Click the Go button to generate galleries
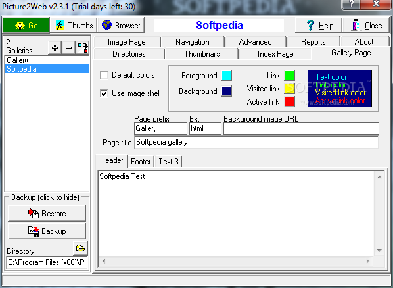Image resolution: width=393 pixels, height=288 pixels. pyautogui.click(x=26, y=26)
